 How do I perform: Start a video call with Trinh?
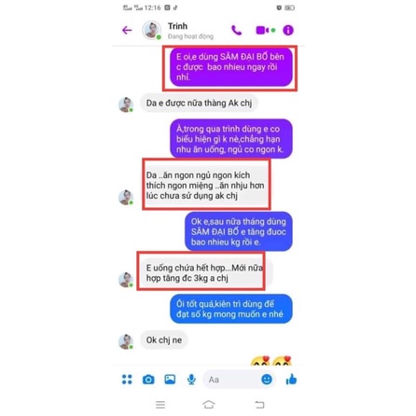[x=263, y=30]
